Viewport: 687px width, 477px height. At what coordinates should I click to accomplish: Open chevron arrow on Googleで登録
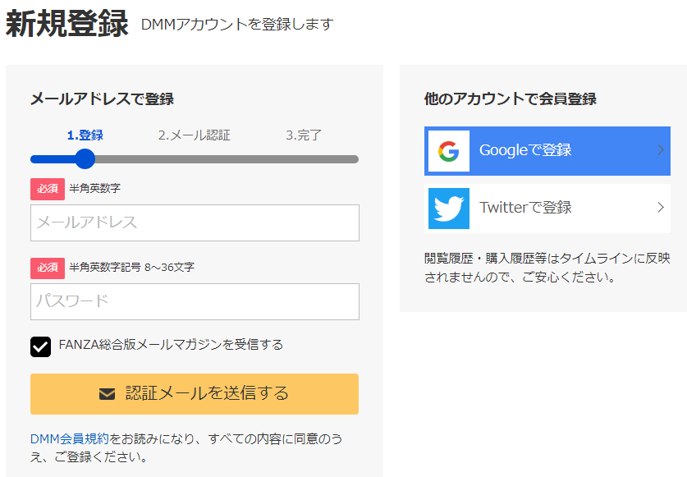pos(662,150)
